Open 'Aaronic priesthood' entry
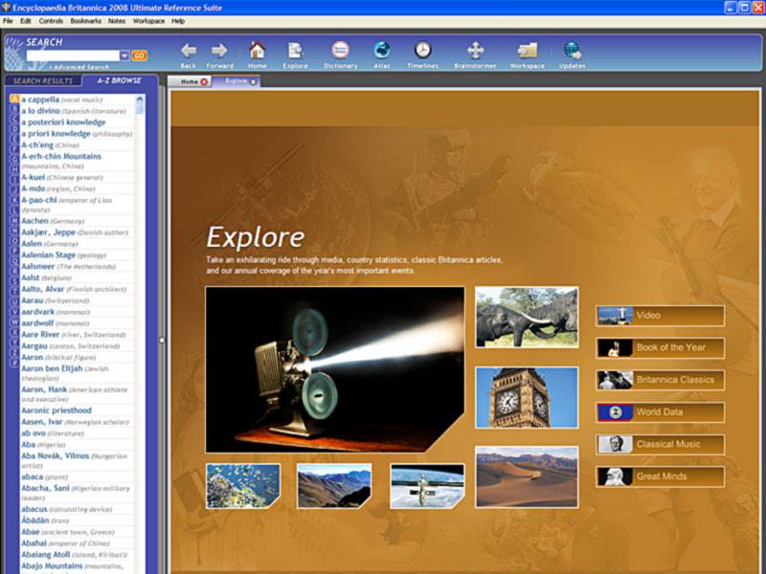 [x=56, y=410]
